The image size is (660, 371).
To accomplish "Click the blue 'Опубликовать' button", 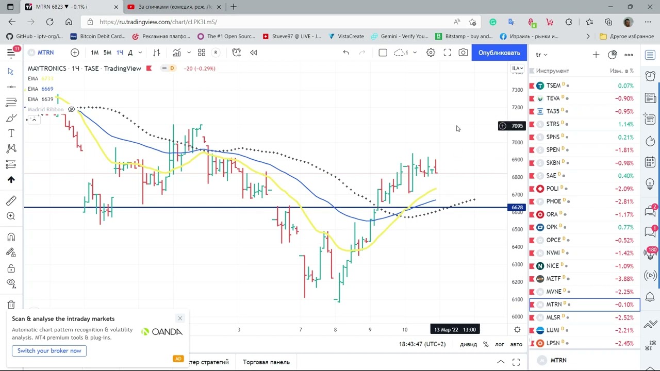I will coord(499,53).
